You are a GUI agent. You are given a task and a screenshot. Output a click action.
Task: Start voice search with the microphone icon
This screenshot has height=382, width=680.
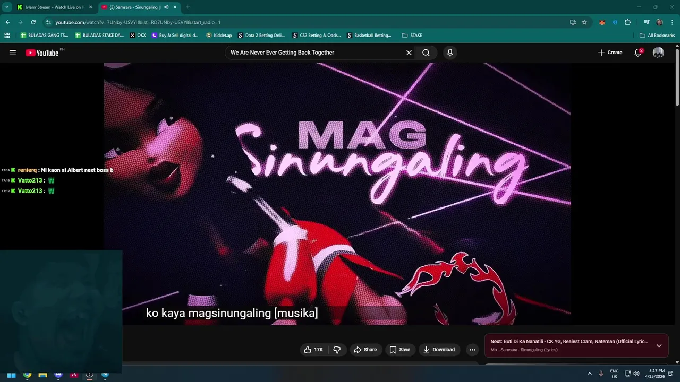450,53
